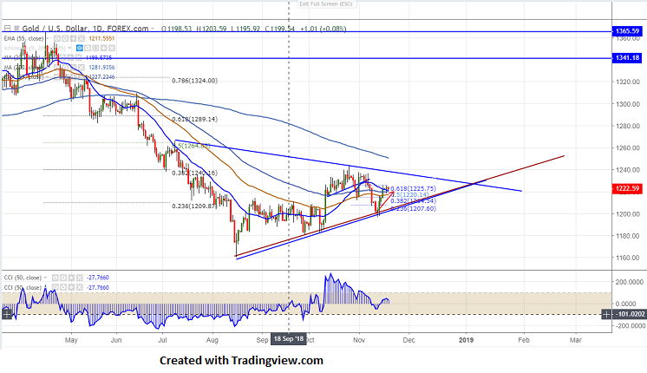Viewport: 647px width, 373px height.
Task: Open settings gear on first CCI row
Action: click(x=63, y=278)
